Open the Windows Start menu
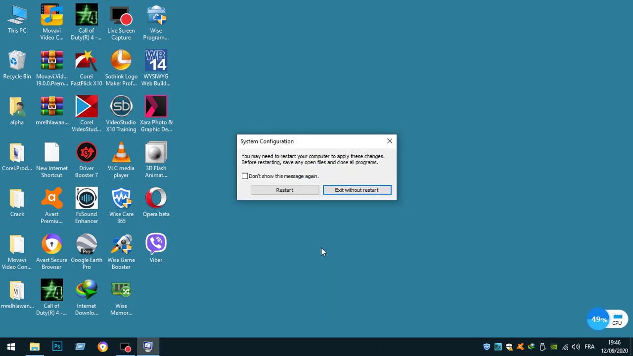The width and height of the screenshot is (633, 356). 11,347
